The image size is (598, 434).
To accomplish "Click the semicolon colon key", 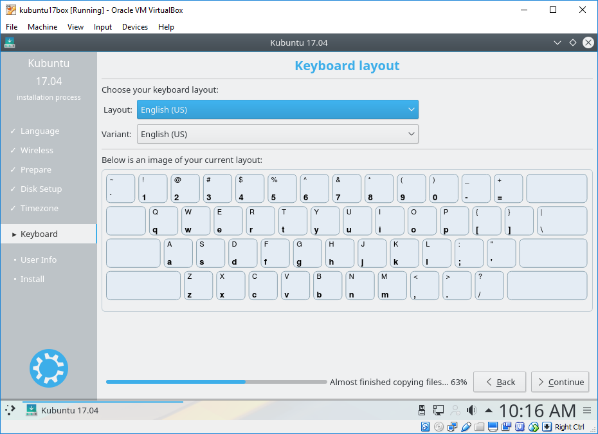I will pos(469,253).
